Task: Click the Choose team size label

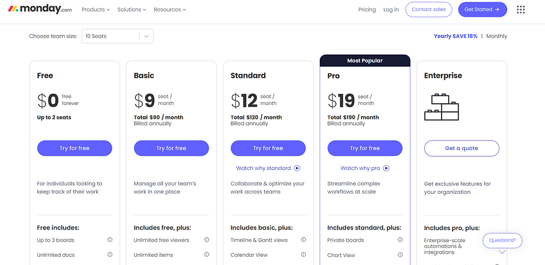Action: point(53,36)
